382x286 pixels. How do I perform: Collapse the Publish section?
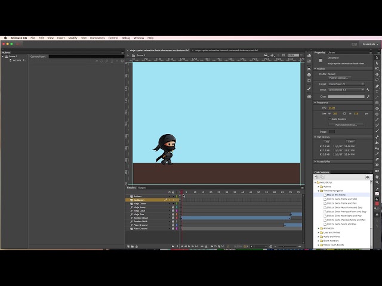tap(315, 69)
